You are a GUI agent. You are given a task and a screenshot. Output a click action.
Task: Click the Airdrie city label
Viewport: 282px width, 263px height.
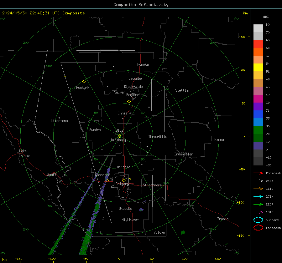coord(123,167)
